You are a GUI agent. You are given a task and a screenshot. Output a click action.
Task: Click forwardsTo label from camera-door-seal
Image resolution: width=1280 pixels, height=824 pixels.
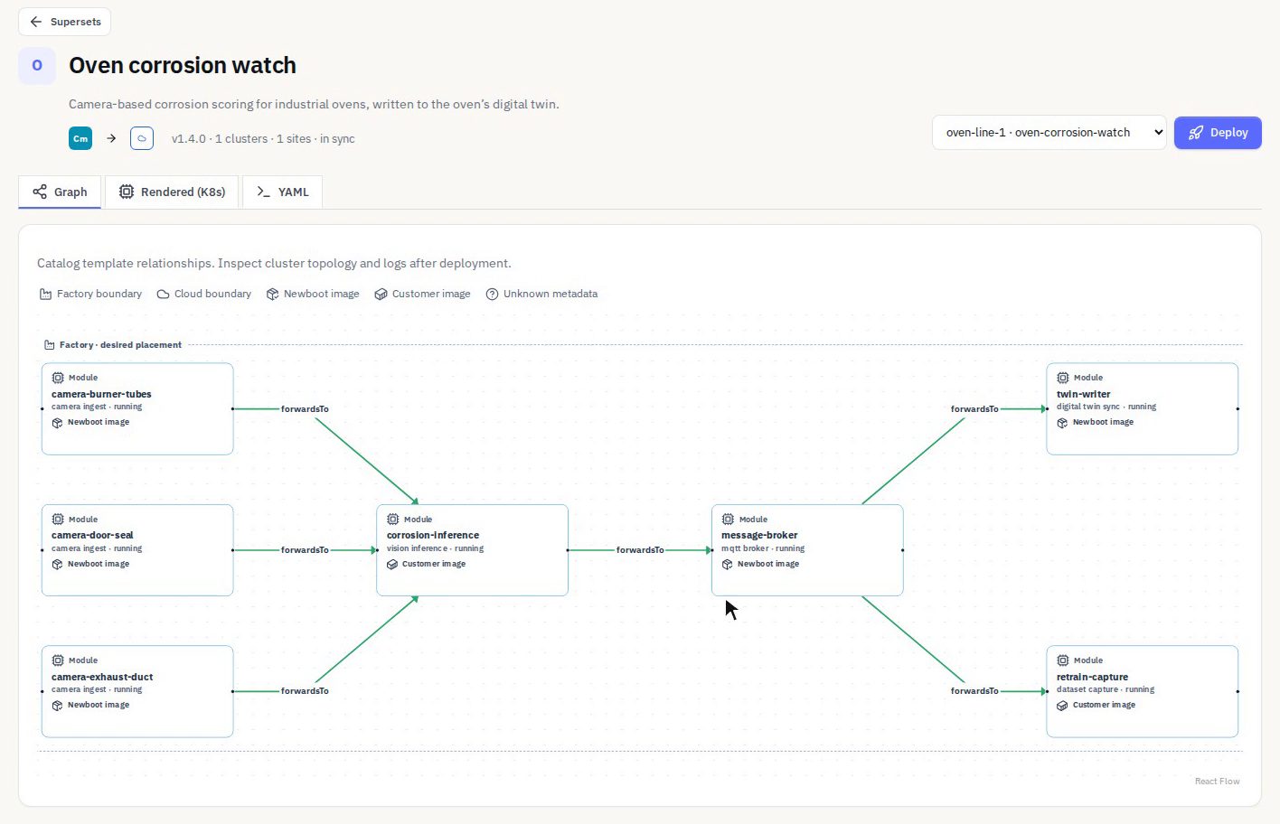pyautogui.click(x=305, y=550)
